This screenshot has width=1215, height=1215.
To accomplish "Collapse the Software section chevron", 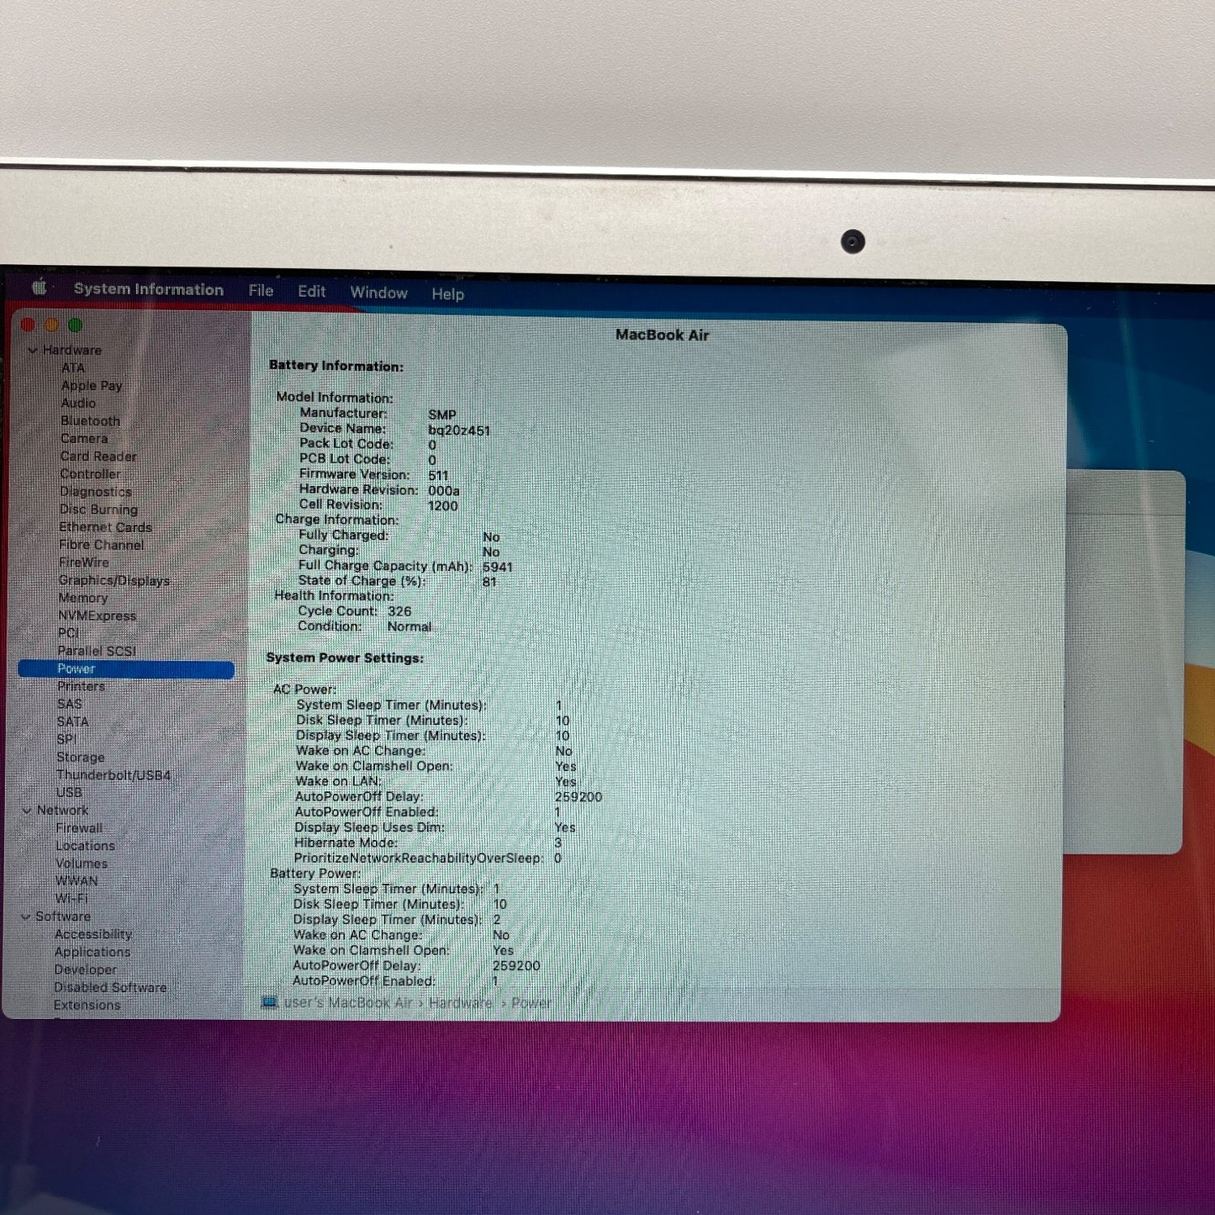I will pos(25,917).
